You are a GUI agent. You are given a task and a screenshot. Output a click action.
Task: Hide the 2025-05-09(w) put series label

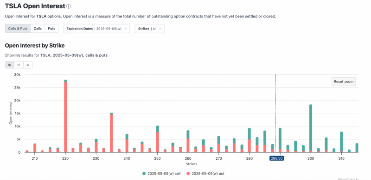click(208, 174)
